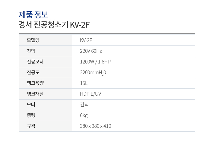Screen dimensions: 214x146
Task: Click the KV-2F model value cell
Action: (86, 40)
